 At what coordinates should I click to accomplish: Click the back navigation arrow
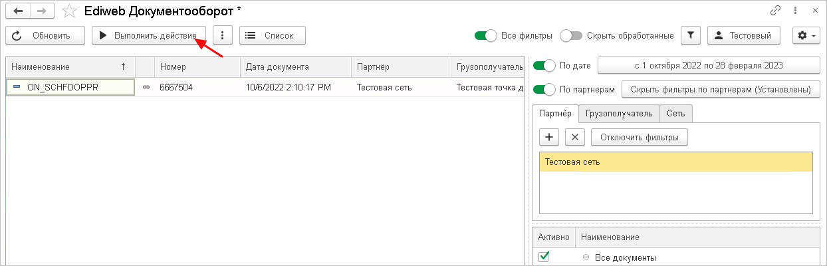(x=18, y=11)
